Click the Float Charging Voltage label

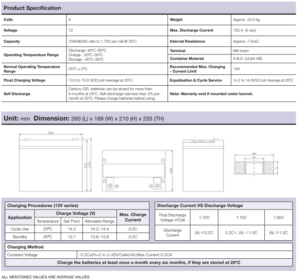[24, 80]
